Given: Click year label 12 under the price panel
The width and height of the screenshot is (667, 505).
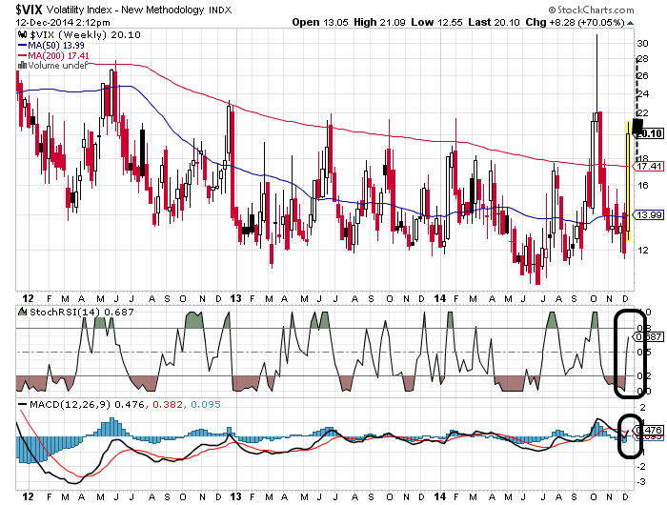Looking at the screenshot, I should (x=28, y=298).
